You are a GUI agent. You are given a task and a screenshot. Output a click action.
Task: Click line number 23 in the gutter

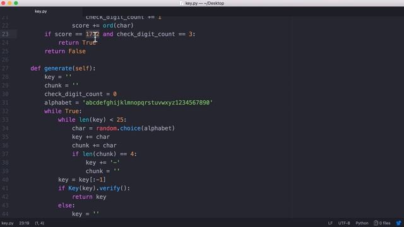5,34
